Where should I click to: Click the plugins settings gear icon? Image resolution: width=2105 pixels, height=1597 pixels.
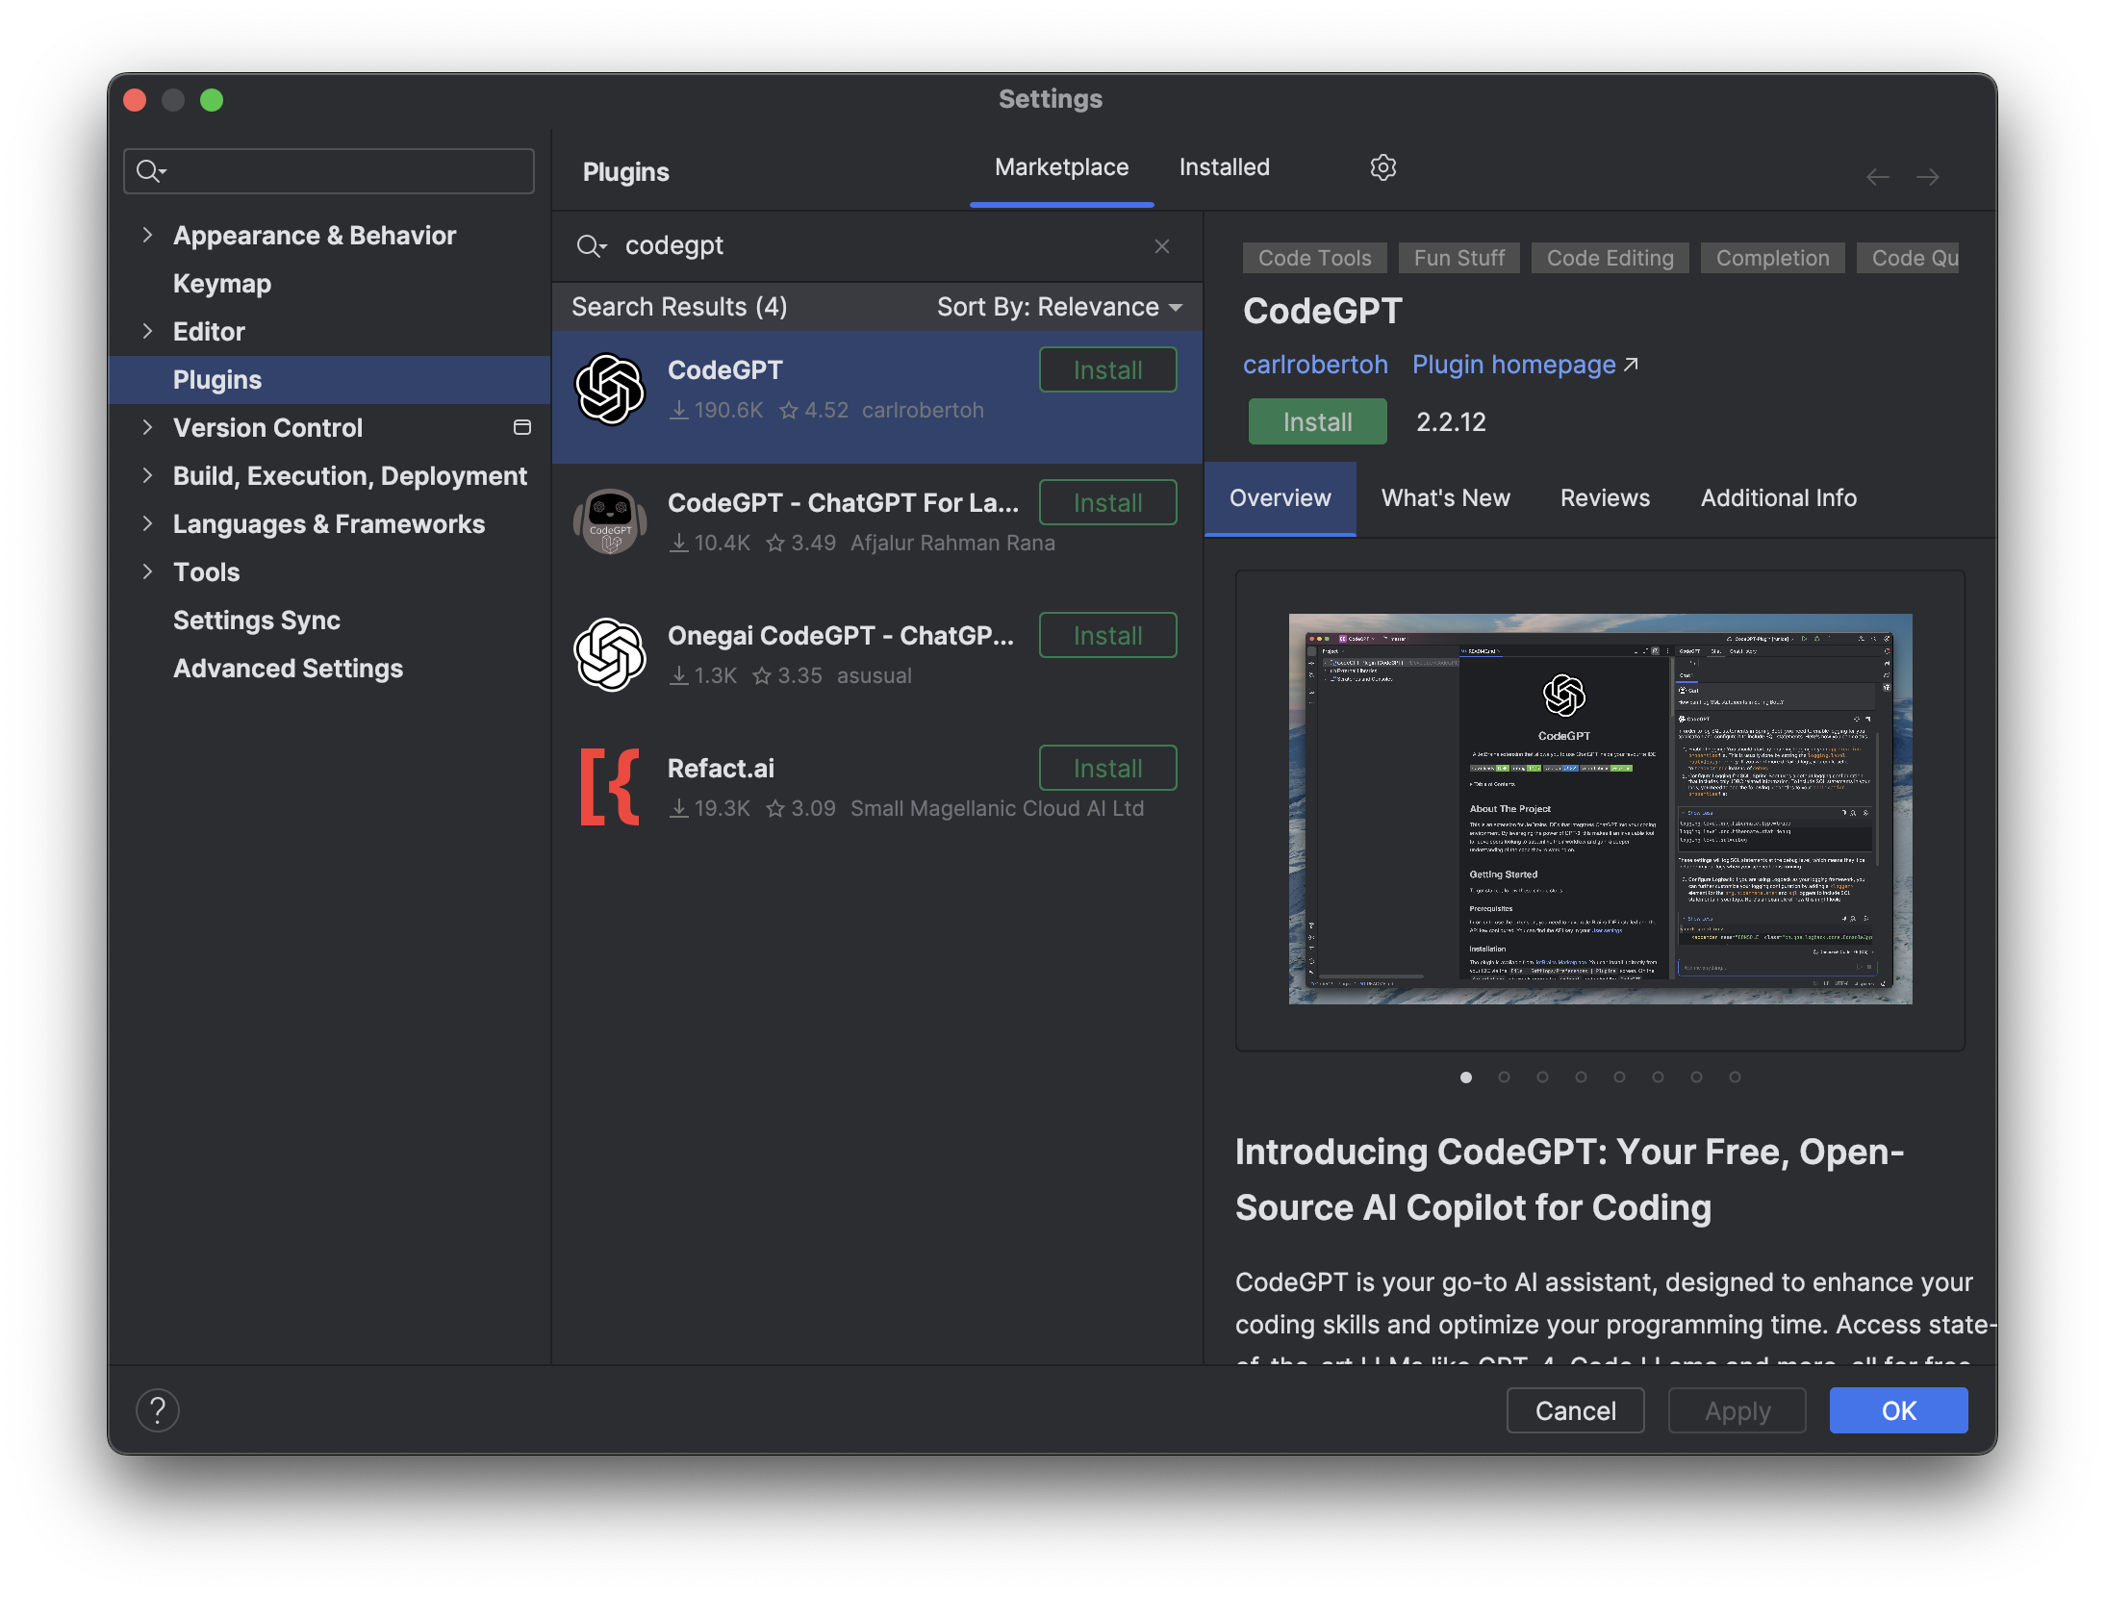[x=1382, y=167]
